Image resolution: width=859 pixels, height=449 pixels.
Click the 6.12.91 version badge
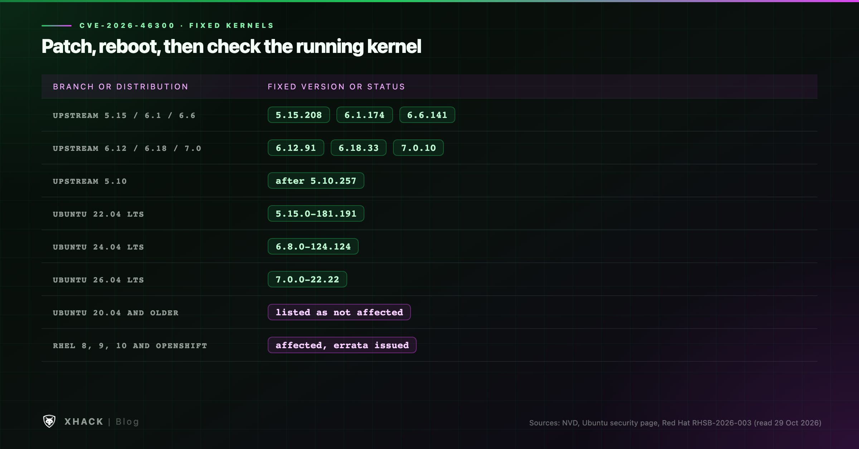click(x=296, y=148)
